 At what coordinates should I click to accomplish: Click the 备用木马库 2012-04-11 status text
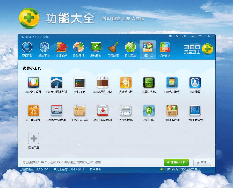pyautogui.click(x=70, y=169)
